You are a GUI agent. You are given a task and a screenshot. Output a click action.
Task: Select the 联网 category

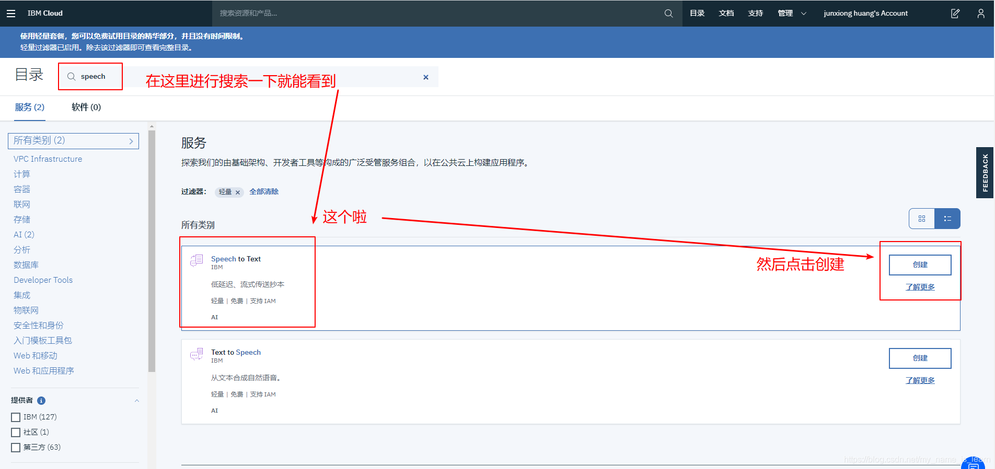[x=22, y=205]
